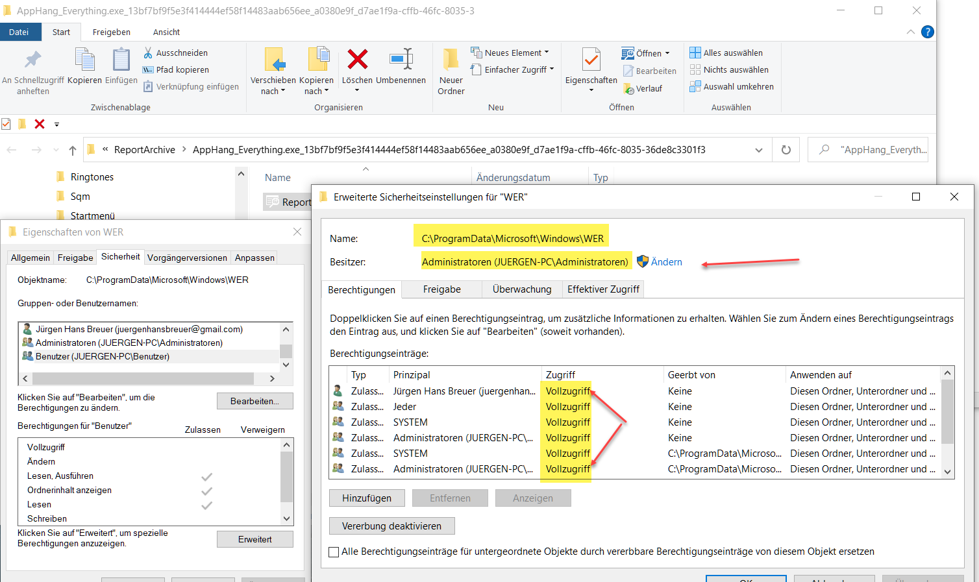
Task: Click the Umbenennen icon in ribbon
Action: [401, 60]
